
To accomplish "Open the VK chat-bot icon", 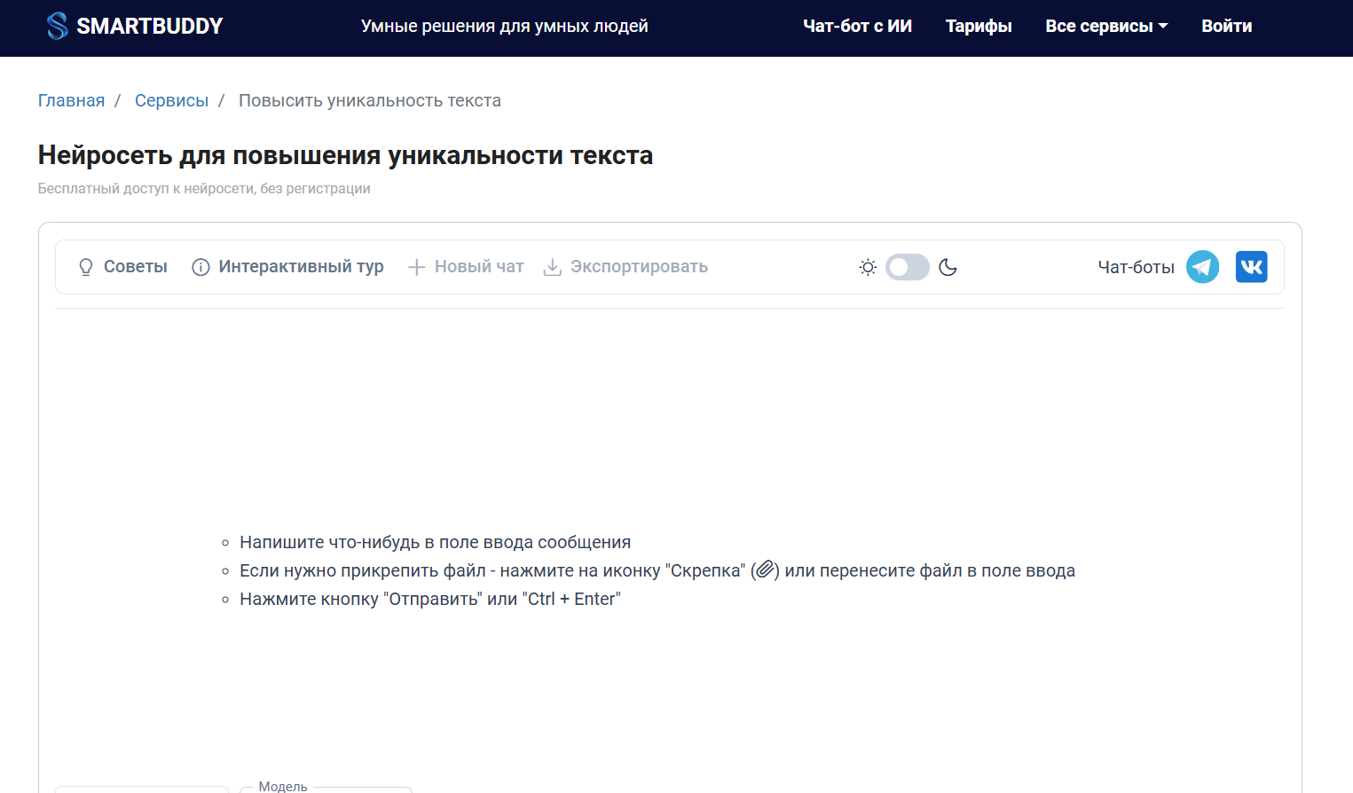I will point(1251,267).
